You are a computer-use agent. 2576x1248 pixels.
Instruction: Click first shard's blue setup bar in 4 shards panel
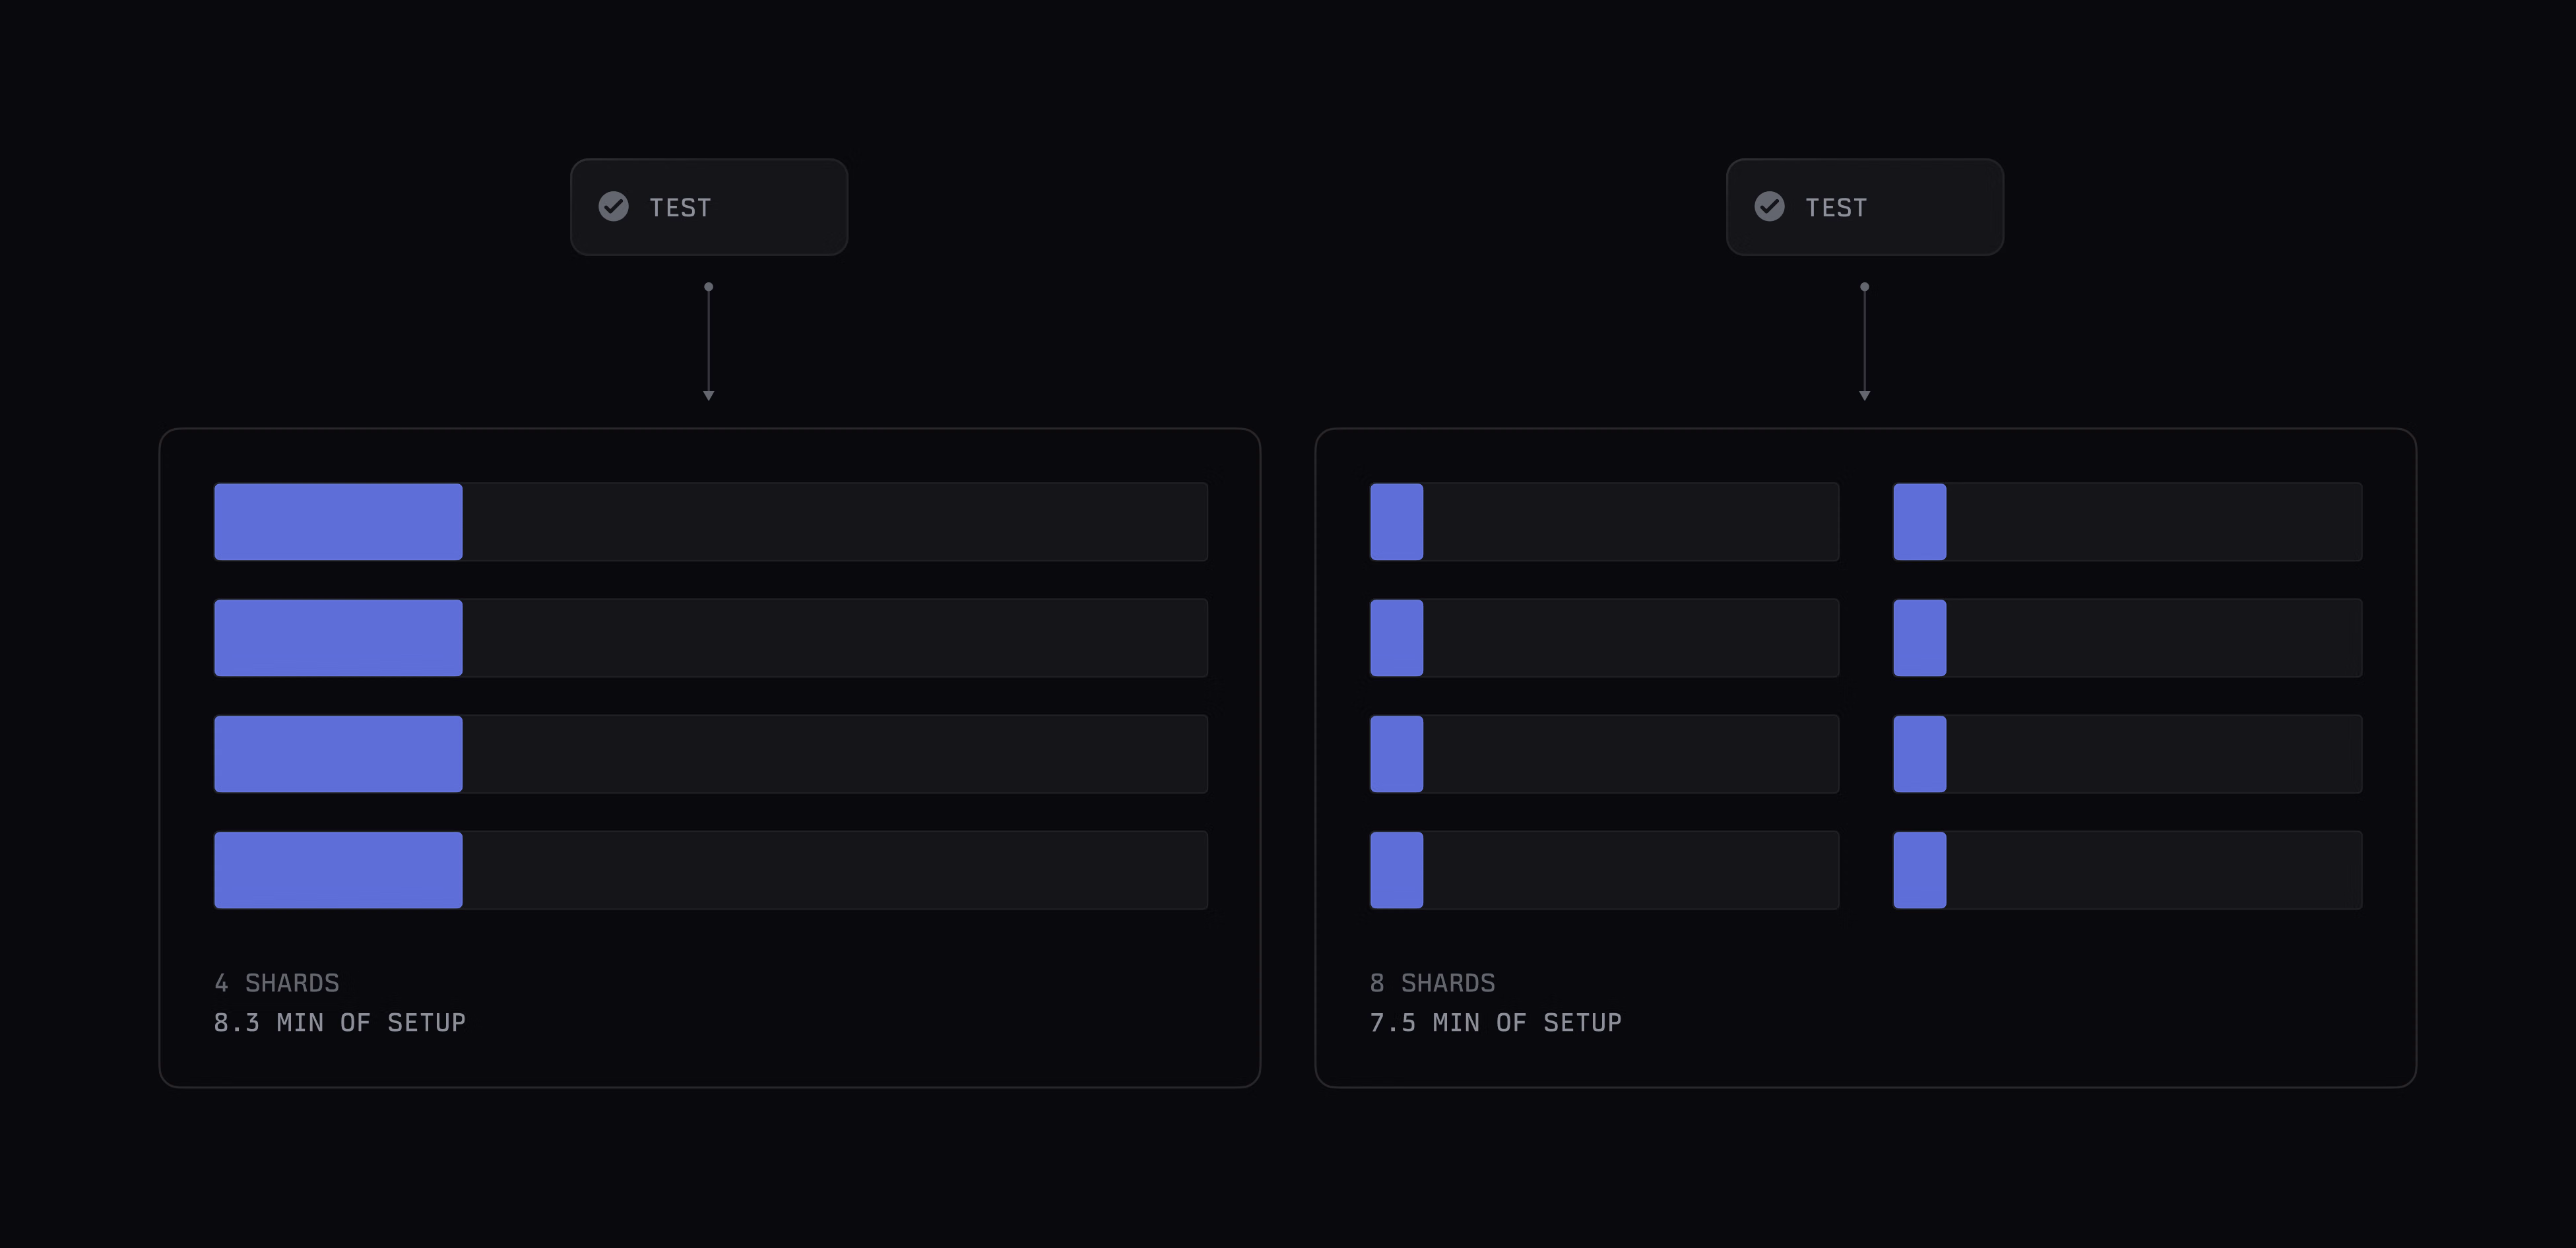pyautogui.click(x=338, y=522)
